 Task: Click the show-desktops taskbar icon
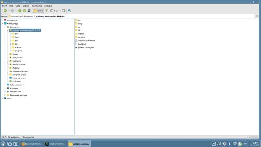pos(9,144)
